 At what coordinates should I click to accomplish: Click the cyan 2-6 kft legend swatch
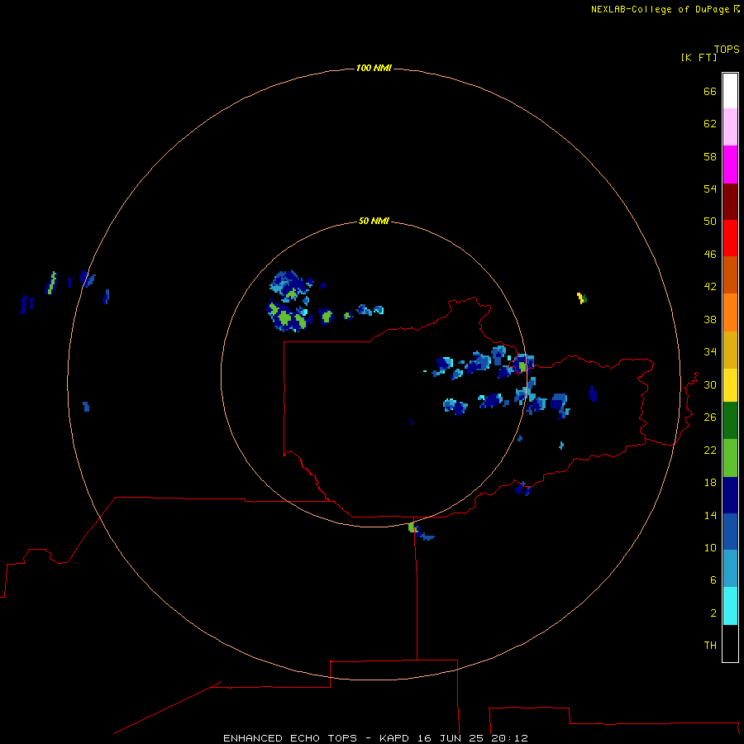click(x=730, y=606)
